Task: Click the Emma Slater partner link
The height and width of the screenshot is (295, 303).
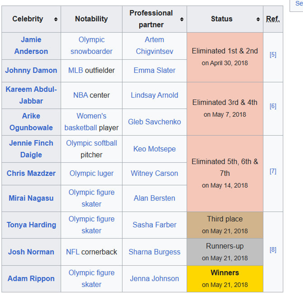Action: pyautogui.click(x=154, y=70)
